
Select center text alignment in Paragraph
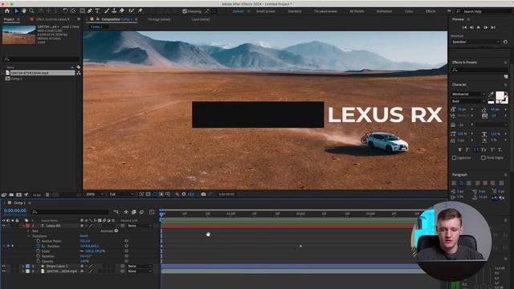(x=461, y=183)
